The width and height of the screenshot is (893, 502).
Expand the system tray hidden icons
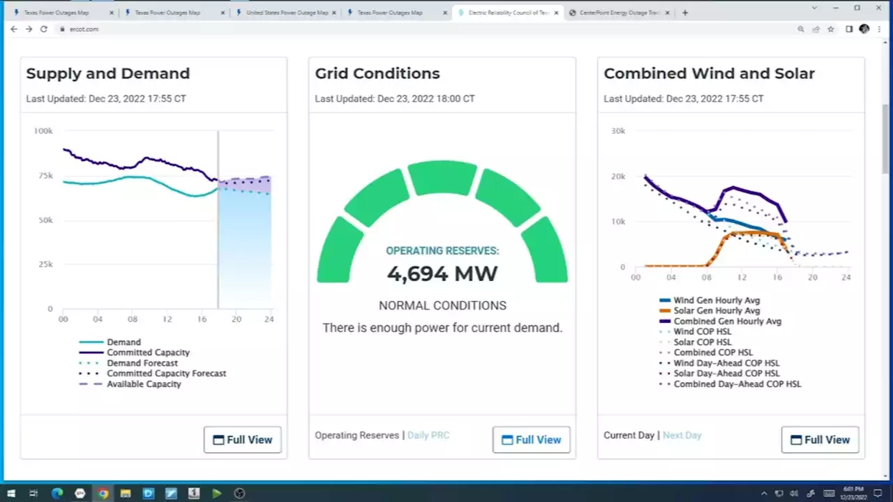coord(764,494)
